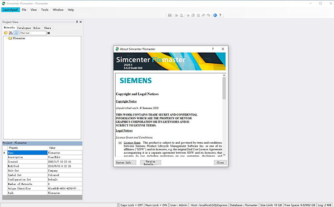Click the purple network nodes icon in Project View
Image resolution: width=334 pixels, height=207 pixels.
11,33
